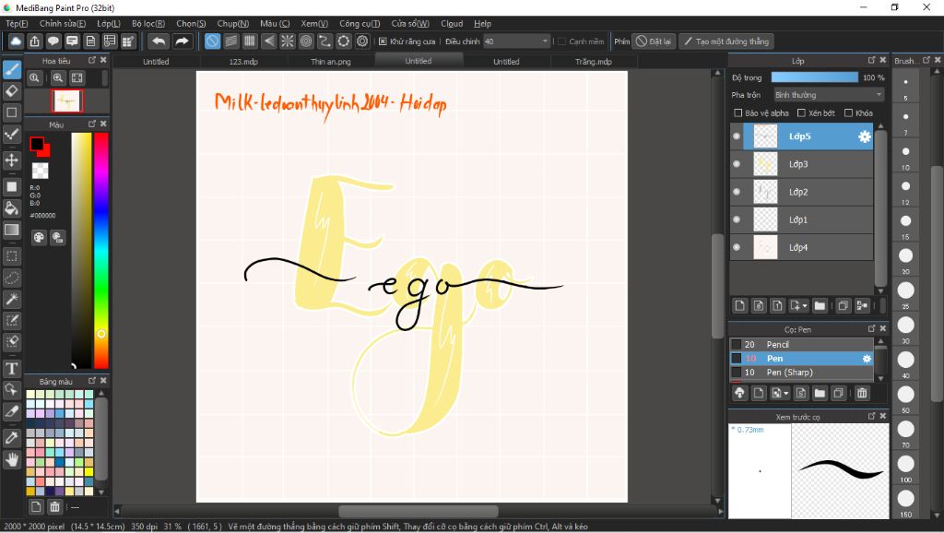Image resolution: width=944 pixels, height=533 pixels.
Task: Select the Move tool
Action: (11, 160)
